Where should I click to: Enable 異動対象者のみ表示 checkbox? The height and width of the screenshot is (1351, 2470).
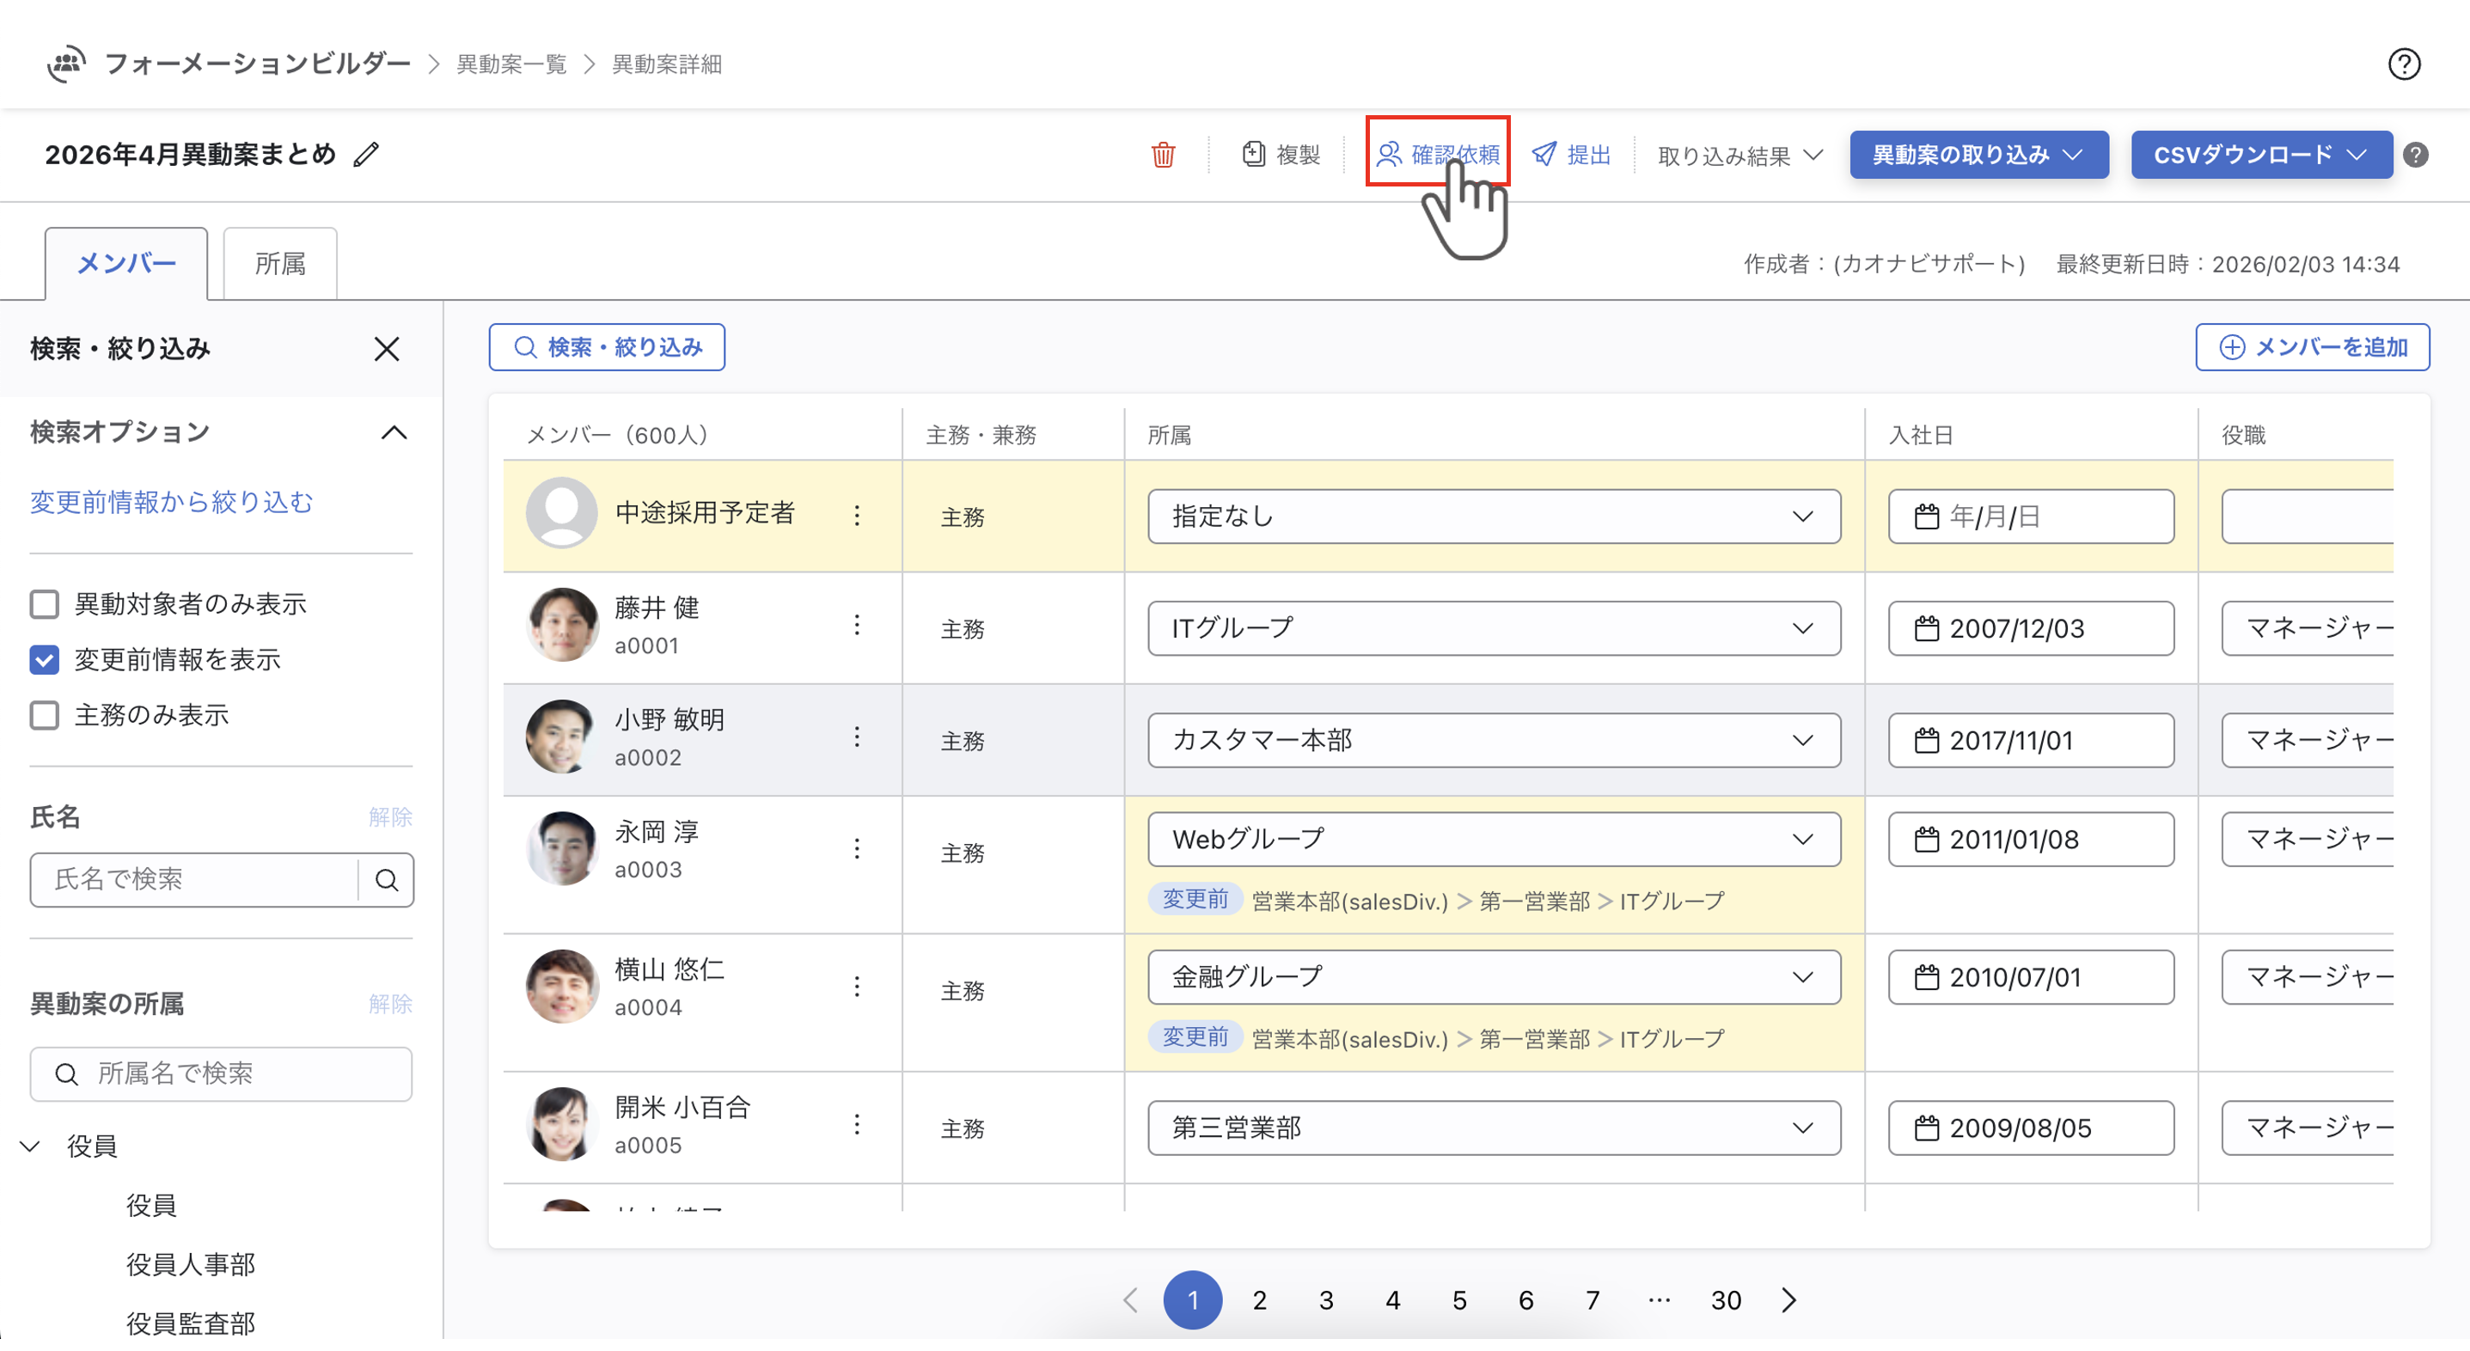click(x=44, y=604)
